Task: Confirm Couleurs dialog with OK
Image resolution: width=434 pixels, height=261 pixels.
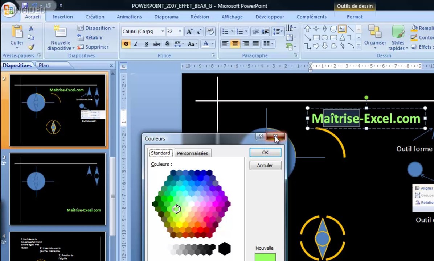Action: [x=265, y=153]
